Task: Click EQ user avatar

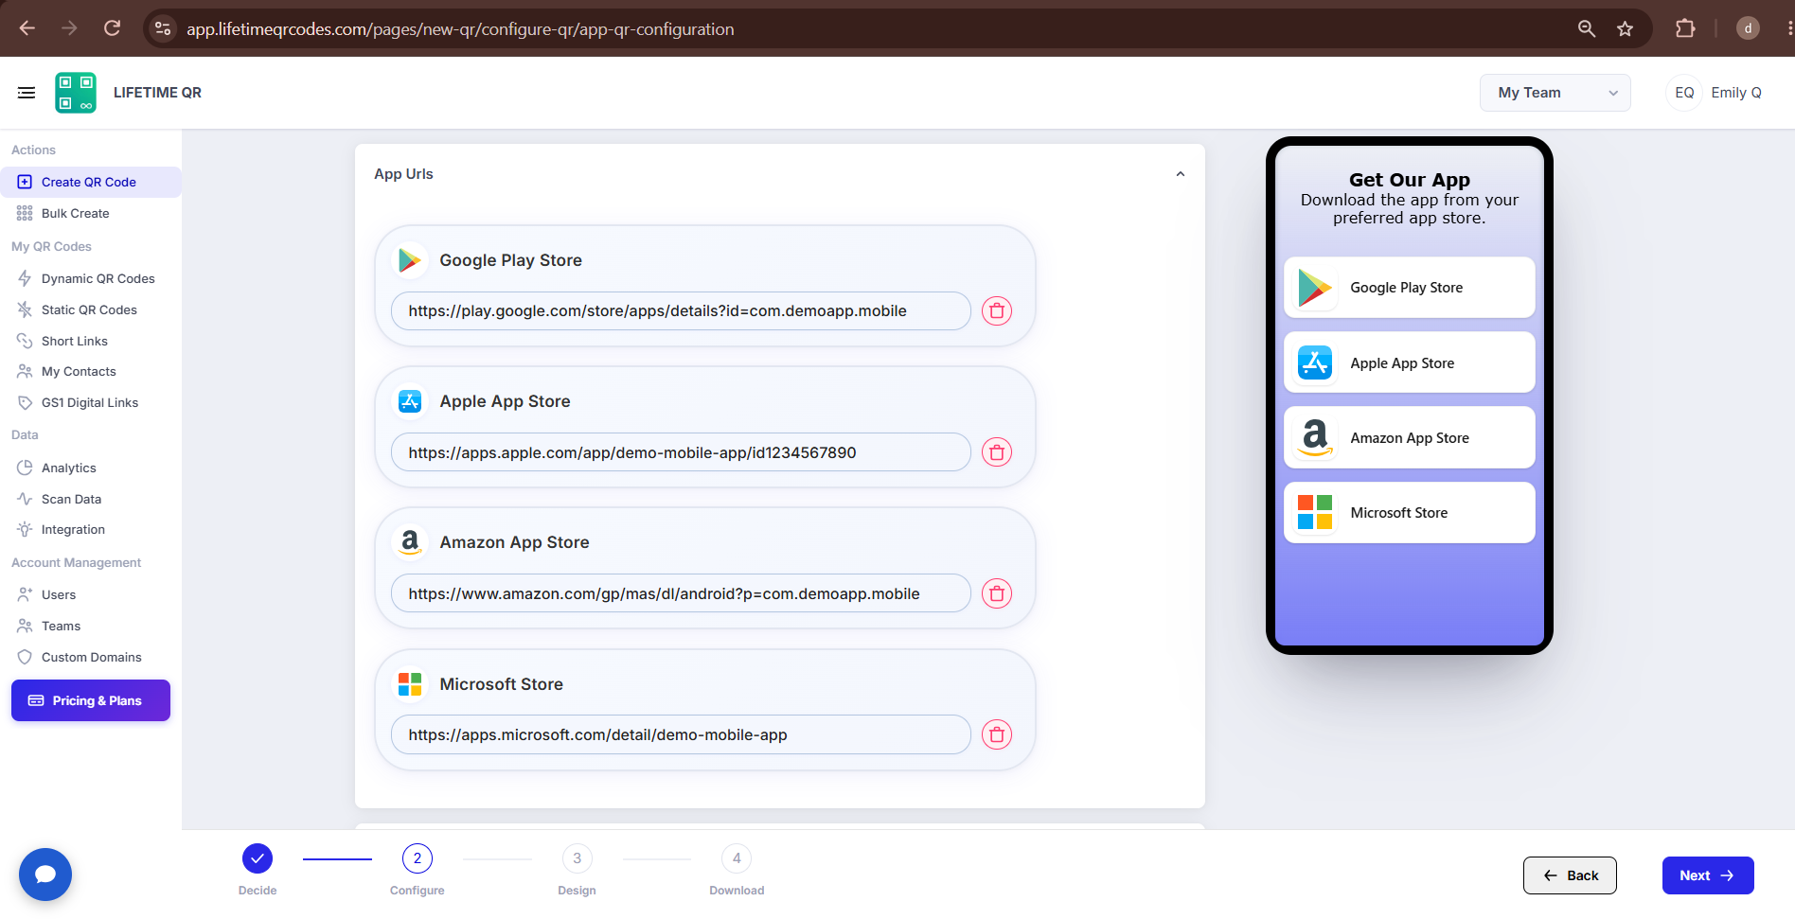Action: tap(1684, 93)
